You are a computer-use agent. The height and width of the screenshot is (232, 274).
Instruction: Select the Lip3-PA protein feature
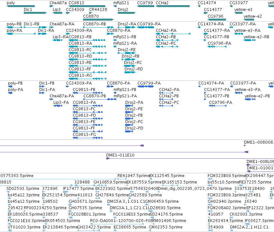[58, 106]
